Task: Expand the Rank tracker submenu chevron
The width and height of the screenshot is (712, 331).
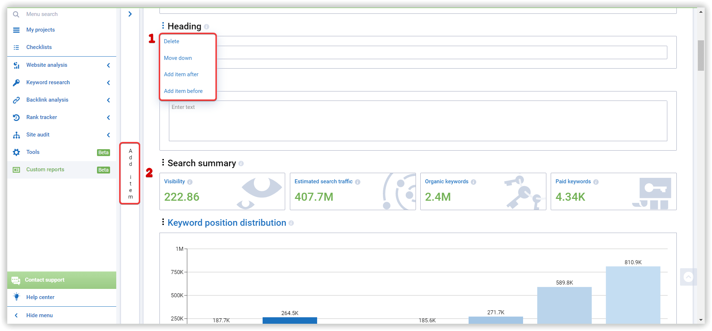Action: click(108, 118)
